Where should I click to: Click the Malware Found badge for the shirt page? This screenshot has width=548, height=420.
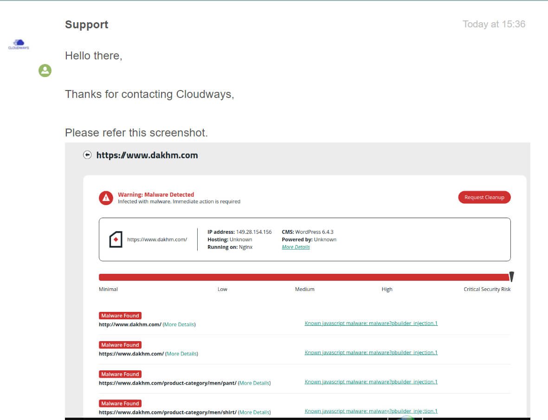(120, 403)
